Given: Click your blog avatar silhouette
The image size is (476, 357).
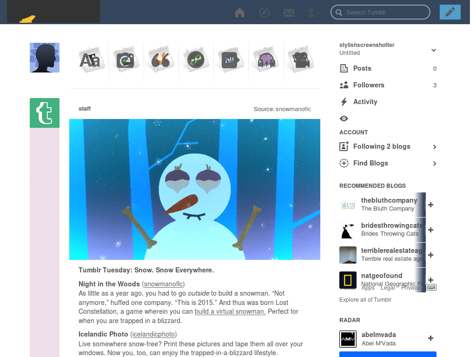Looking at the screenshot, I should (x=45, y=58).
